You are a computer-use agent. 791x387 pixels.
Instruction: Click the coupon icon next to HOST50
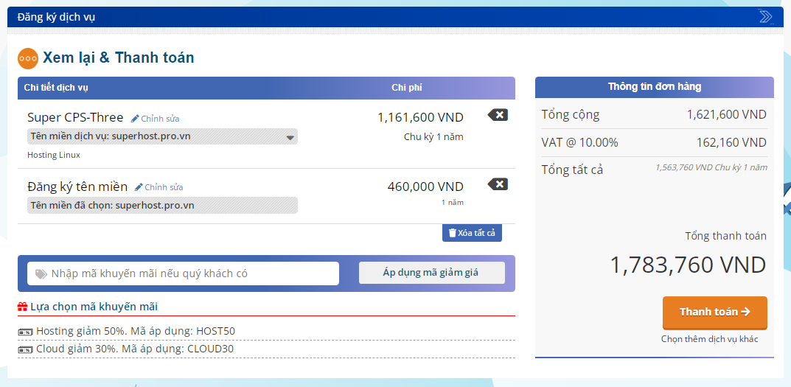(x=25, y=332)
